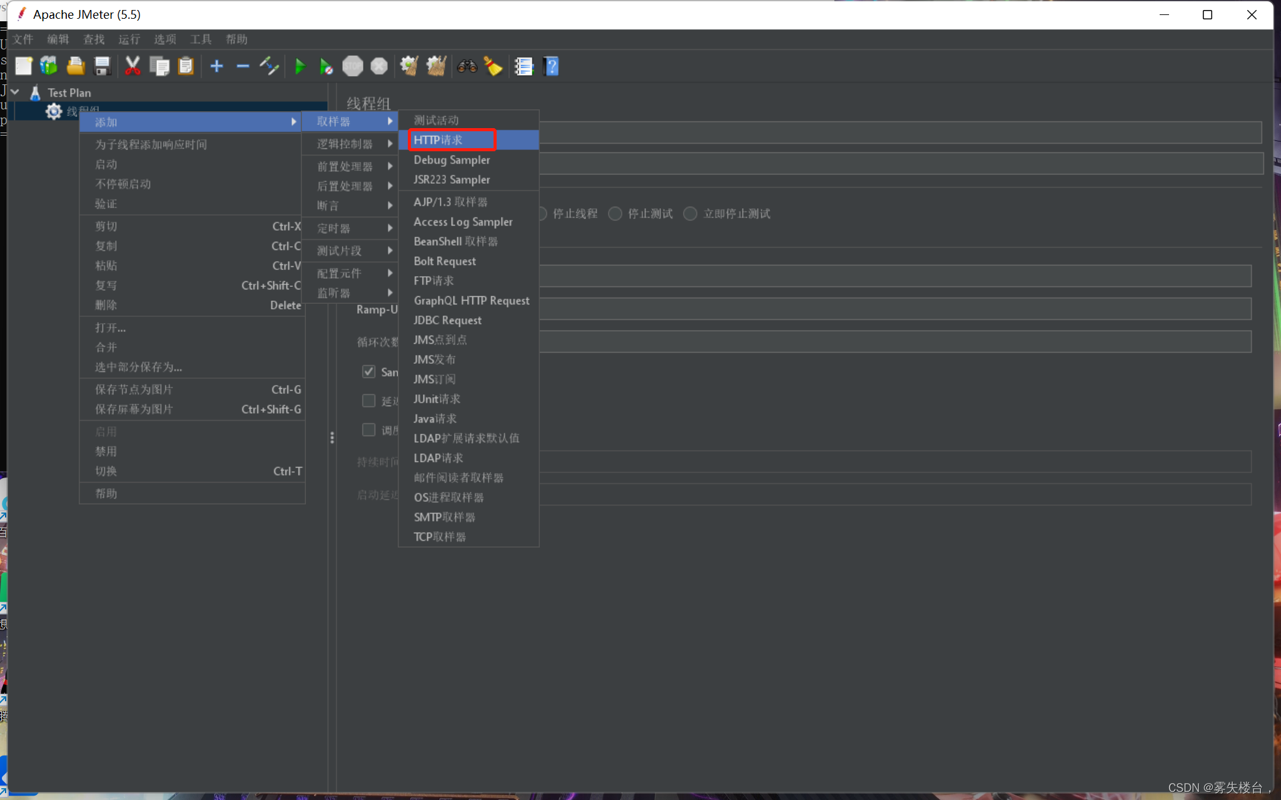Enable the 延迟 thread creation checkbox
The height and width of the screenshot is (800, 1281).
369,401
